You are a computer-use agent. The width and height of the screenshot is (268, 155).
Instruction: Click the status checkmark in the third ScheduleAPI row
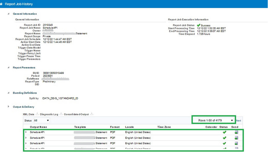224,143
